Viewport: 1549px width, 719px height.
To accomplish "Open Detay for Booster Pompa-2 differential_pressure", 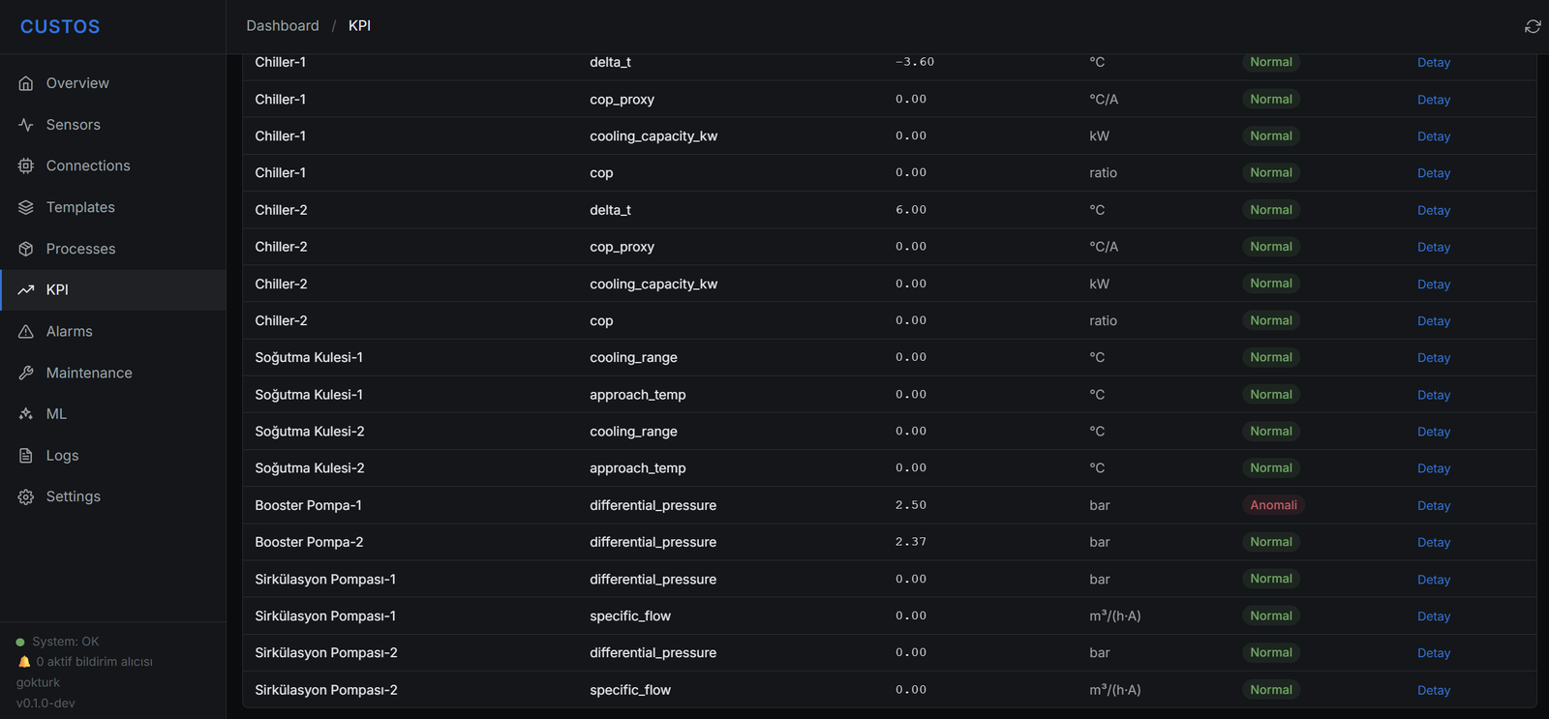I will click(1434, 543).
